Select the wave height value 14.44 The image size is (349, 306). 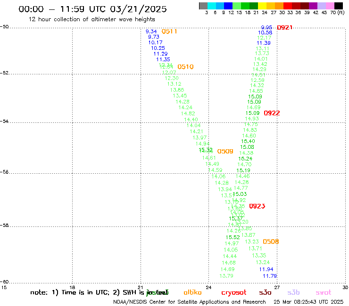(x=230, y=257)
